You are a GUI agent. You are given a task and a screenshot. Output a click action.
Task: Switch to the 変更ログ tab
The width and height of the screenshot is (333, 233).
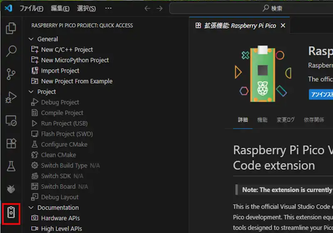286,120
